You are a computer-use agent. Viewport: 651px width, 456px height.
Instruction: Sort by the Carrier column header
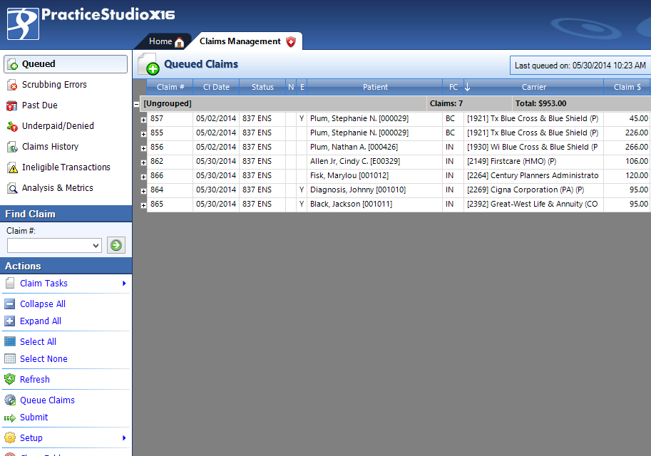coord(533,87)
